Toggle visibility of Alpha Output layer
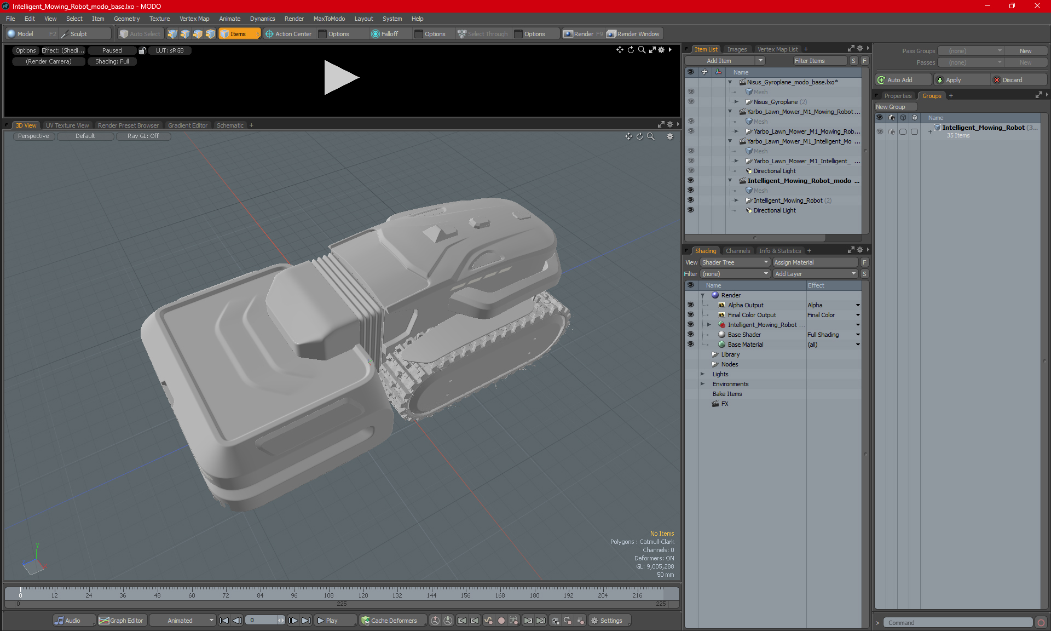 click(x=691, y=305)
